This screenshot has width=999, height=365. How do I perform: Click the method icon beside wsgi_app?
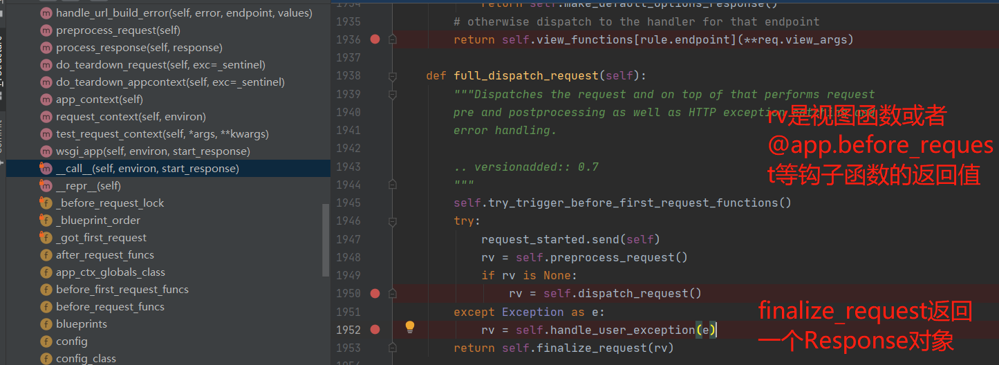(46, 151)
